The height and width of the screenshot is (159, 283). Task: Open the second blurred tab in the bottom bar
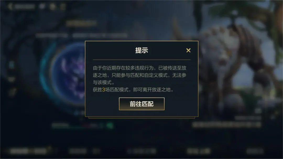(84, 151)
